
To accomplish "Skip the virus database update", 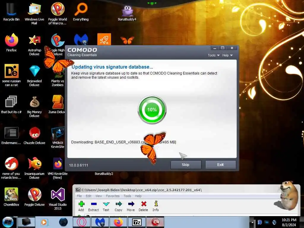I will [186, 165].
